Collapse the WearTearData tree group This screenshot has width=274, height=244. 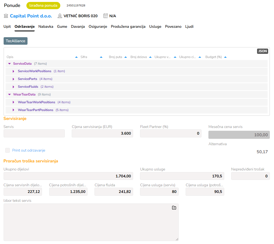click(9, 95)
